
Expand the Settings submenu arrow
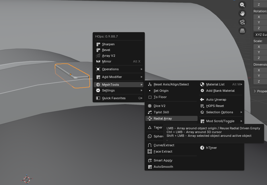pos(141,90)
